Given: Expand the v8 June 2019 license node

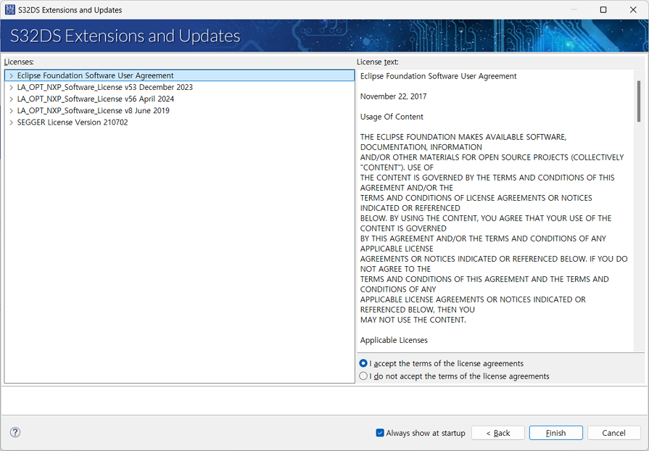Looking at the screenshot, I should point(11,110).
